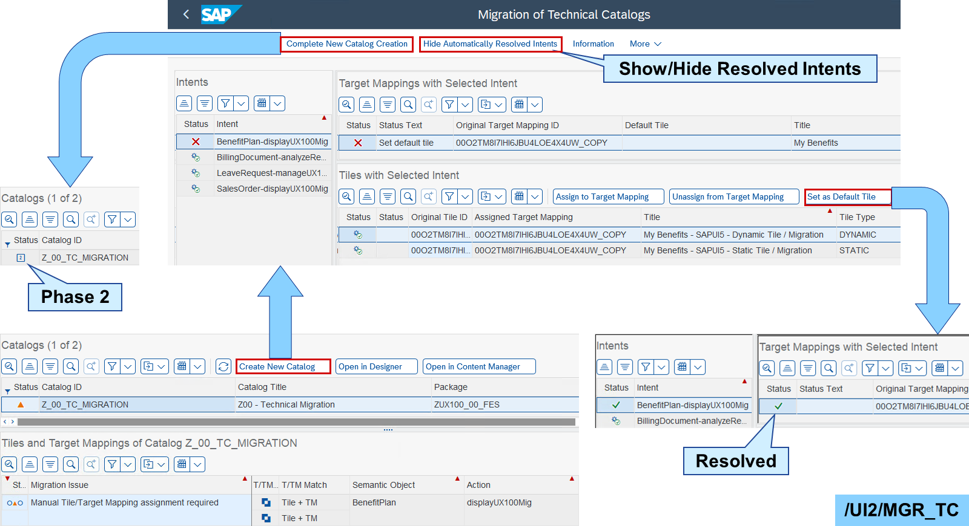The height and width of the screenshot is (526, 969).
Task: Click Find Next in Tiles with Selected Intent
Action: tap(429, 196)
